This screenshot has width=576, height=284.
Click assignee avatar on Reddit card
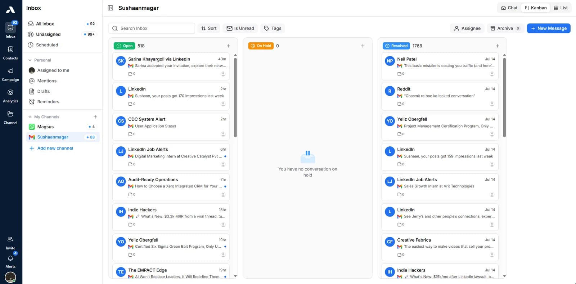[x=492, y=104]
